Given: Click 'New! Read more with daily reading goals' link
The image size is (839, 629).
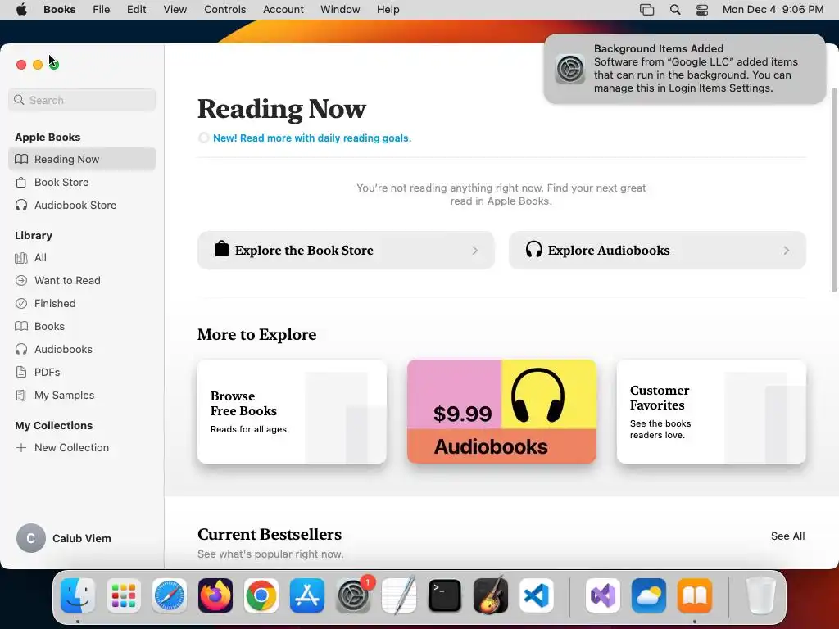Looking at the screenshot, I should (312, 138).
